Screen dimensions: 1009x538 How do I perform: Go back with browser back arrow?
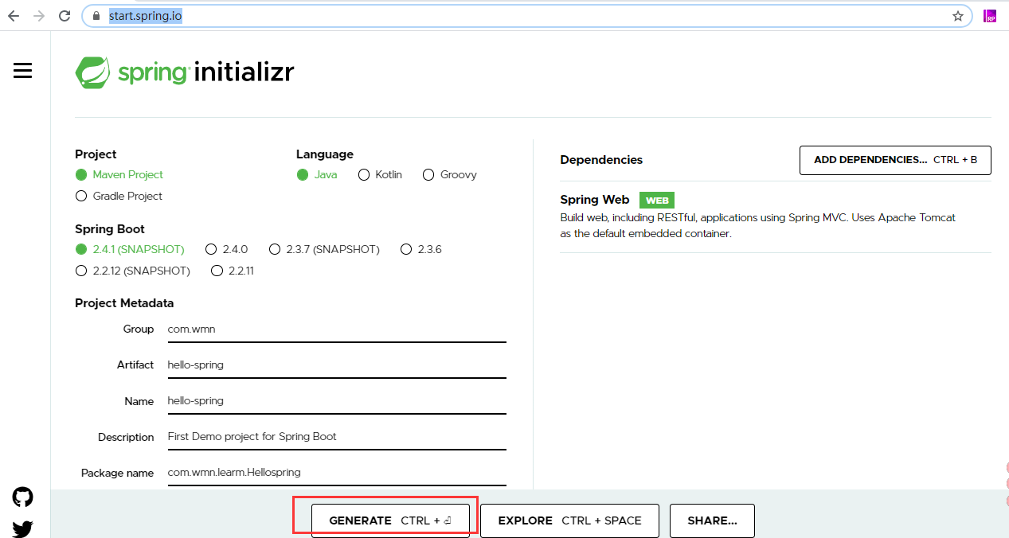click(14, 16)
